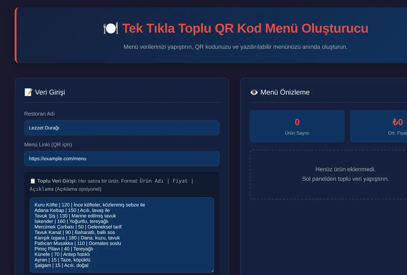
Task: Click the 'Menü Linki (QR için)' label
Action: pyautogui.click(x=48, y=144)
